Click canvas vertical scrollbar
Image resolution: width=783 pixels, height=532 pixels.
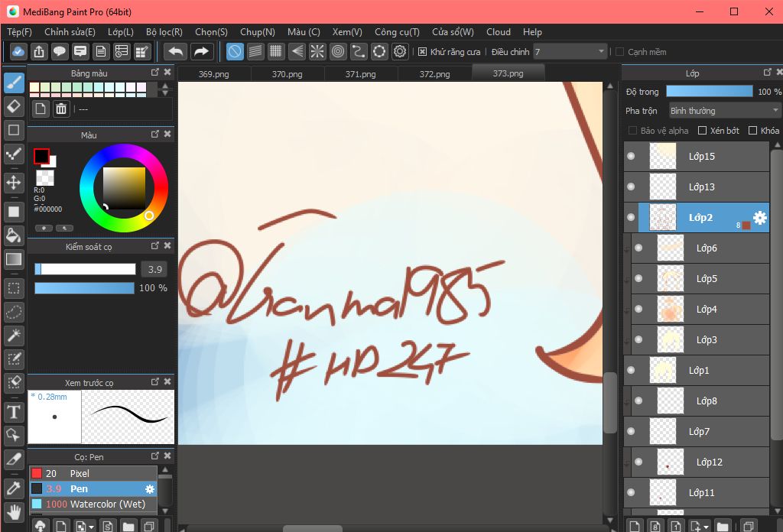[x=609, y=402]
